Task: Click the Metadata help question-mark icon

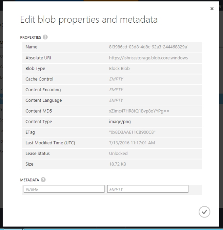Action: 43,180
